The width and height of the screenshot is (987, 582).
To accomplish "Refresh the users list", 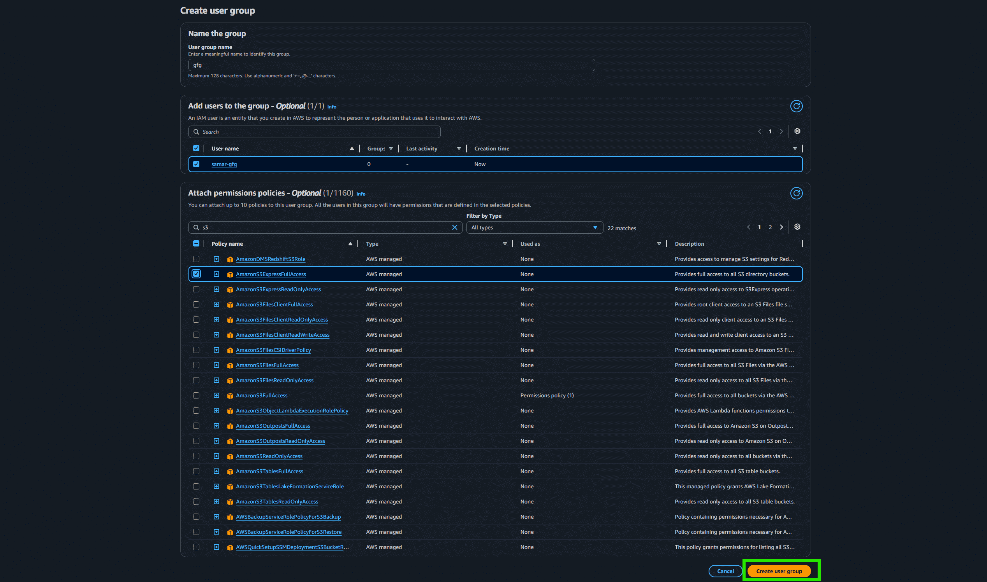I will 796,106.
